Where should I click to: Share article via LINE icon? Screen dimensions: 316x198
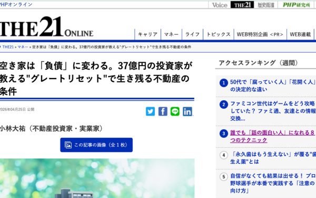point(175,111)
